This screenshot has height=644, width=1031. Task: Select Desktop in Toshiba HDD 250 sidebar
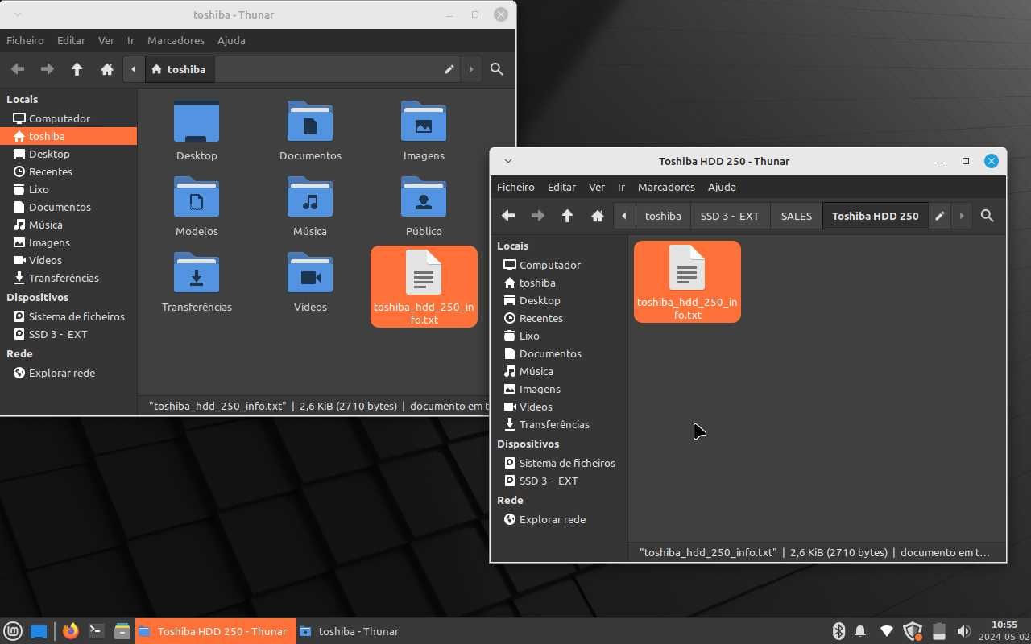click(x=559, y=300)
